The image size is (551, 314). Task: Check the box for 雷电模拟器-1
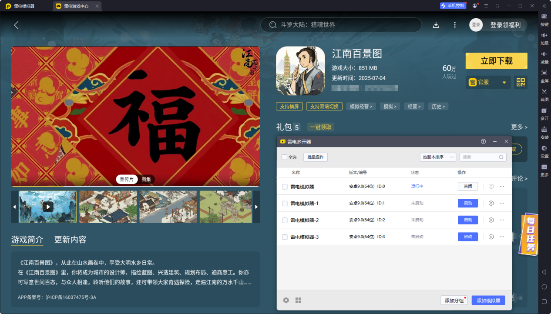click(285, 204)
